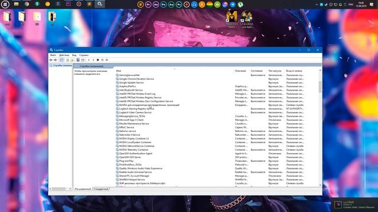
Task: Select OpenSSH SSH Server service
Action: [x=210, y=157]
